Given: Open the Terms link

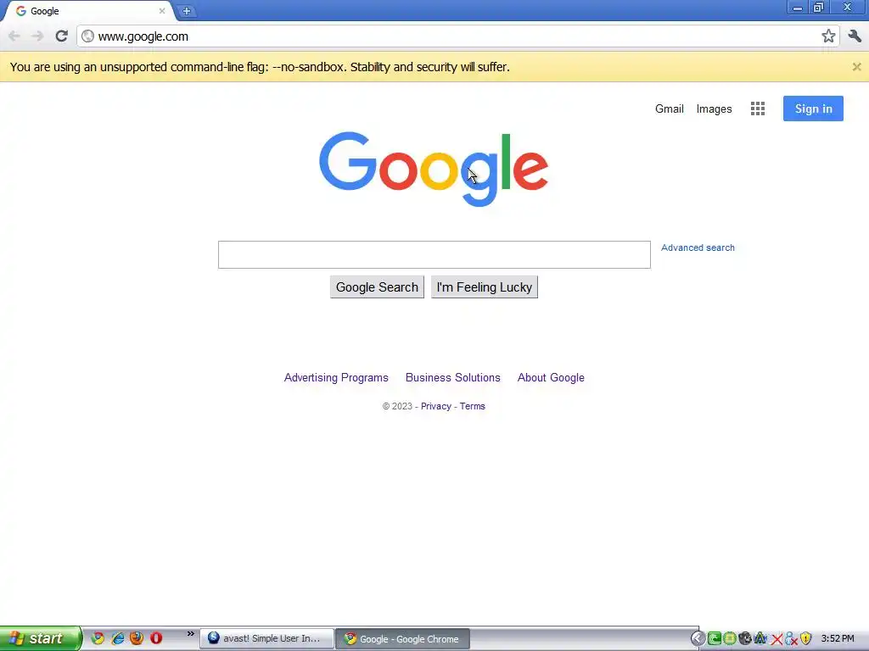Looking at the screenshot, I should [x=472, y=406].
